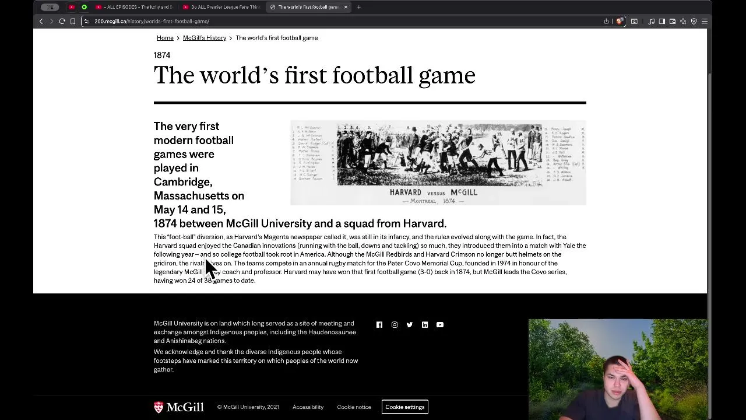Viewport: 746px width, 420px height.
Task: Open McGill's Facebook page icon
Action: 379,325
